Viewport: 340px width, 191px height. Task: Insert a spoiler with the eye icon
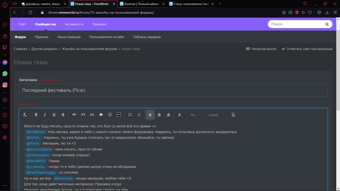click(x=101, y=115)
